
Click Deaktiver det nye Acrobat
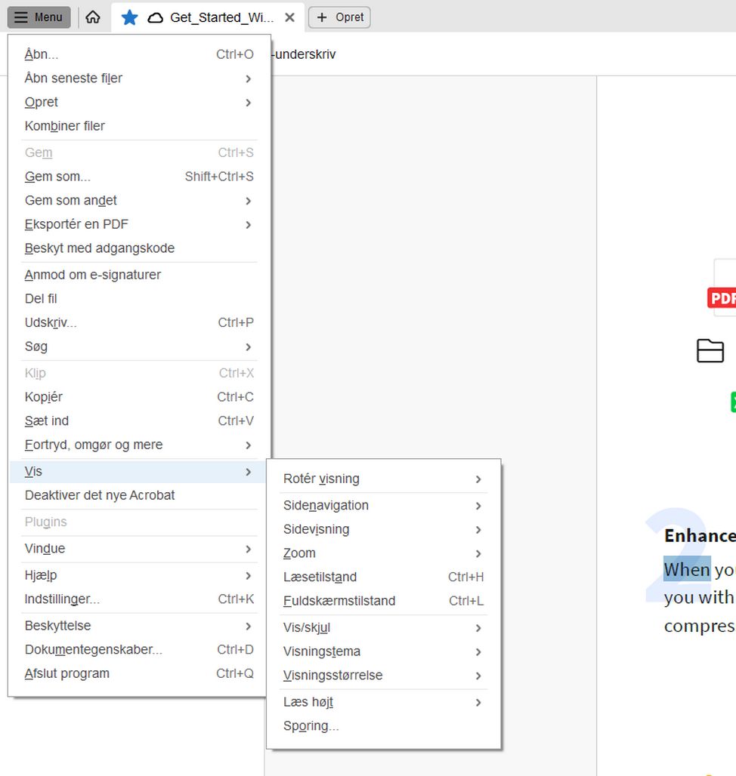point(139,495)
